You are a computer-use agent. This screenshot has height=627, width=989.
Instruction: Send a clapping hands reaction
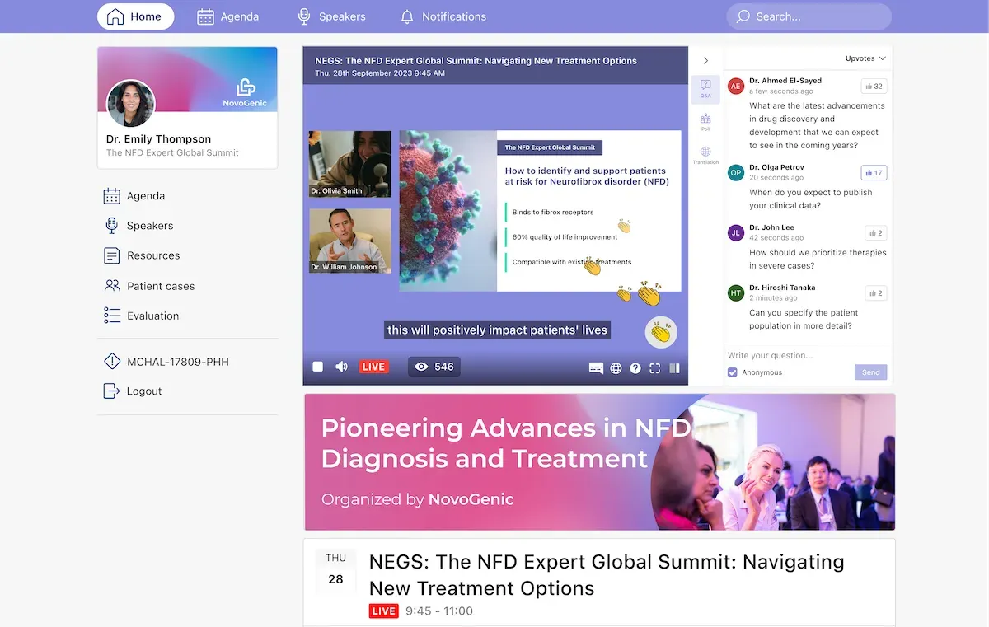tap(661, 332)
